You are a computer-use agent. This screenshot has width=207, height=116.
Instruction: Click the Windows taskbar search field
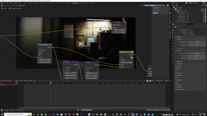point(18,114)
